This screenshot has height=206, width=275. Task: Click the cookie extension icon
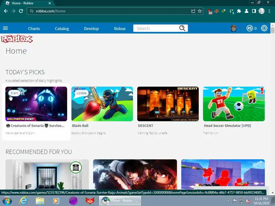217,11
